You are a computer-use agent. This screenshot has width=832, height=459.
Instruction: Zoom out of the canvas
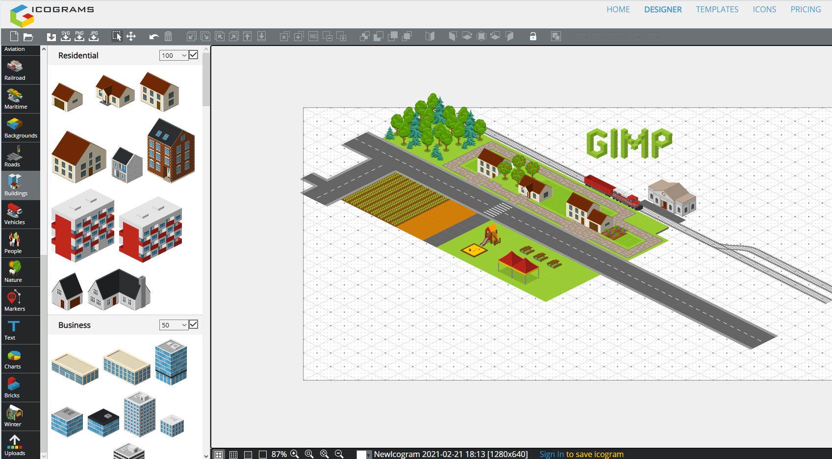[339, 454]
